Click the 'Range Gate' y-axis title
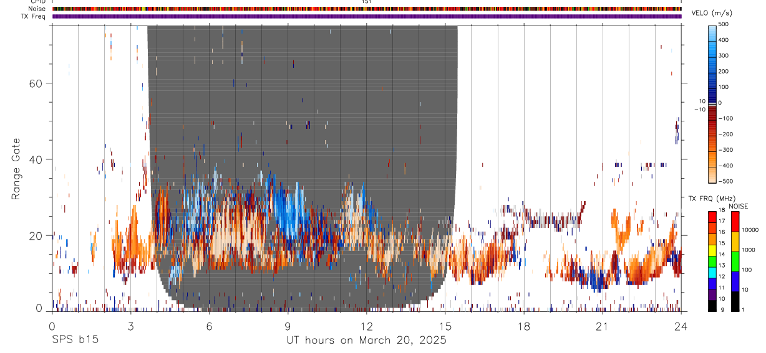Image resolution: width=766 pixels, height=353 pixels. (16, 169)
